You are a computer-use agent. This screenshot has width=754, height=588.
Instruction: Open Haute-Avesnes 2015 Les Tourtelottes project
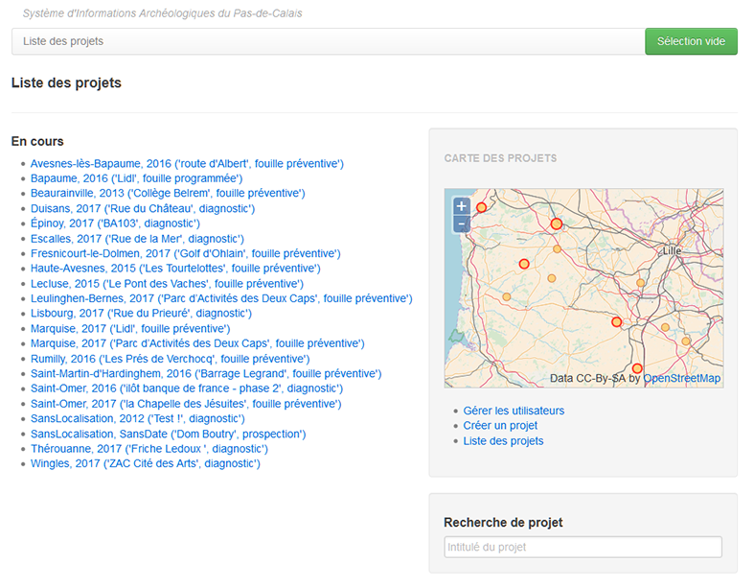[175, 269]
